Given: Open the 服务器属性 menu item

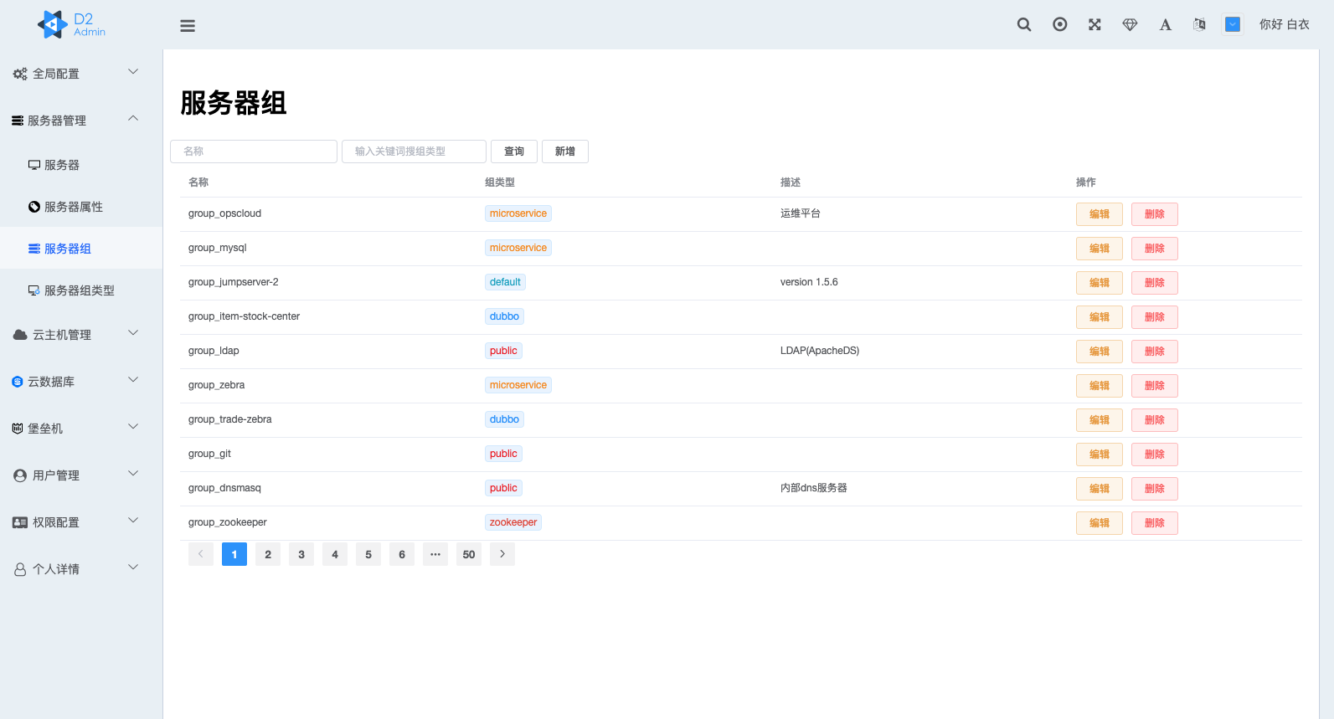Looking at the screenshot, I should click(73, 207).
